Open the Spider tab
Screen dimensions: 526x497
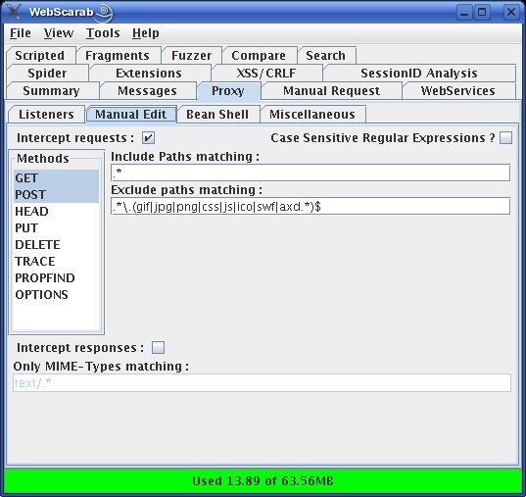point(47,74)
